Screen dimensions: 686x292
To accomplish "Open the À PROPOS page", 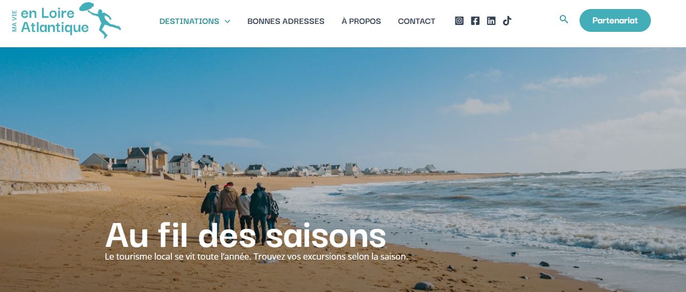I will (x=361, y=21).
